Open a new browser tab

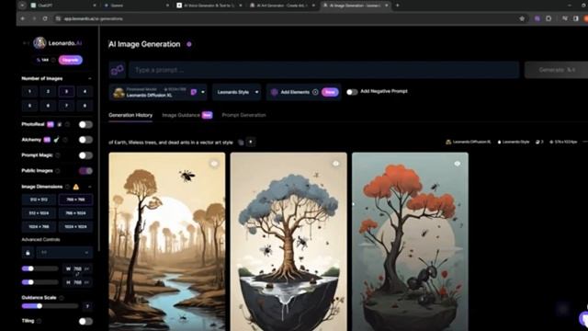click(398, 6)
